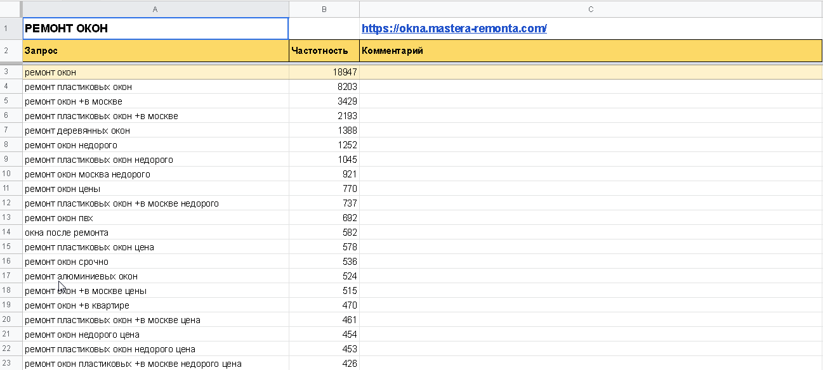Click frequency cell 470

(x=324, y=305)
